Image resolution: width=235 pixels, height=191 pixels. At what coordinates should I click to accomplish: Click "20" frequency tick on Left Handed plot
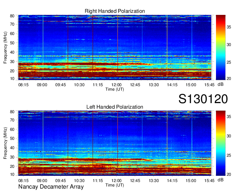pyautogui.click(x=12, y=166)
